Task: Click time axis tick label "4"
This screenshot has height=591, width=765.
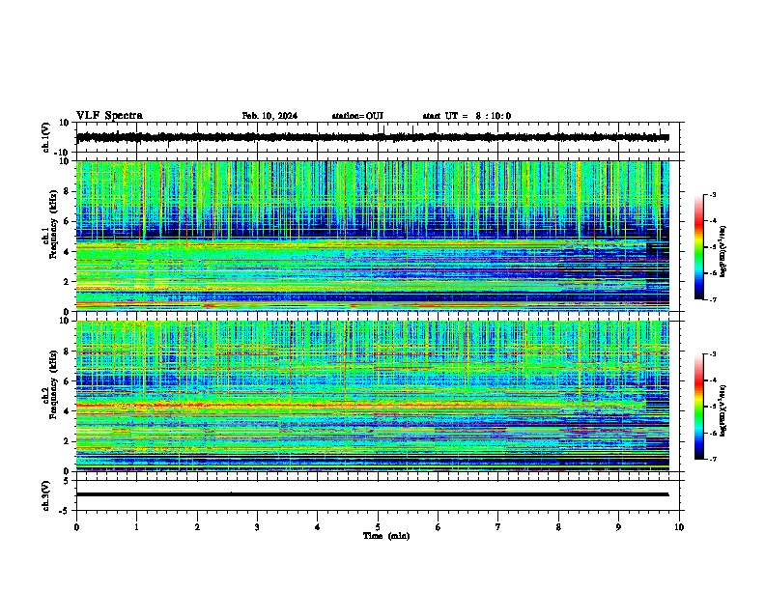Action: 318,527
